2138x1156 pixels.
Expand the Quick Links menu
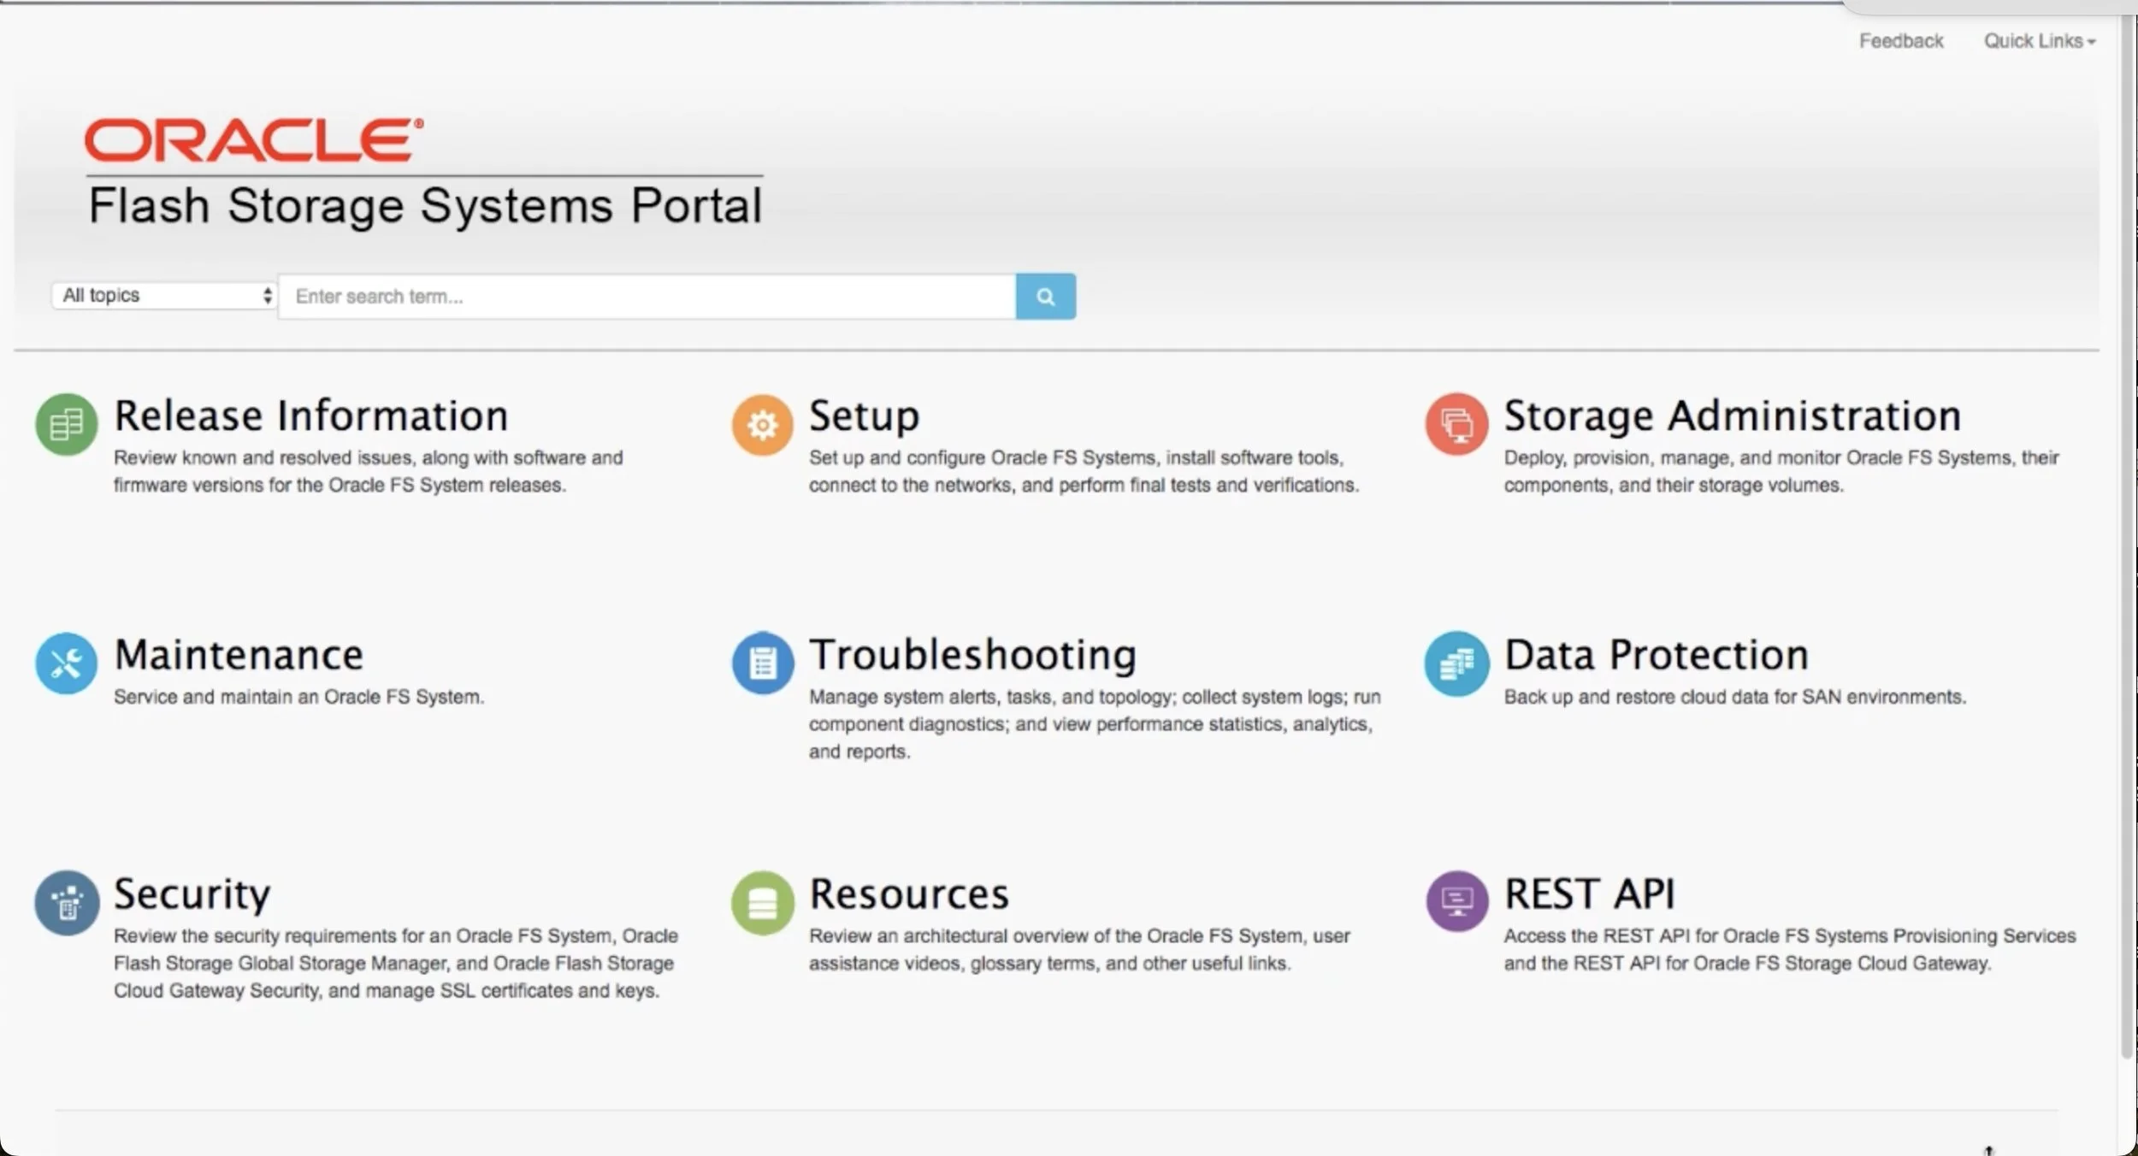tap(2039, 41)
